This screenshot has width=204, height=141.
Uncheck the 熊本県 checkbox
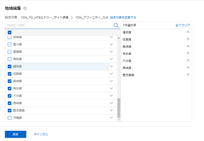(10, 88)
